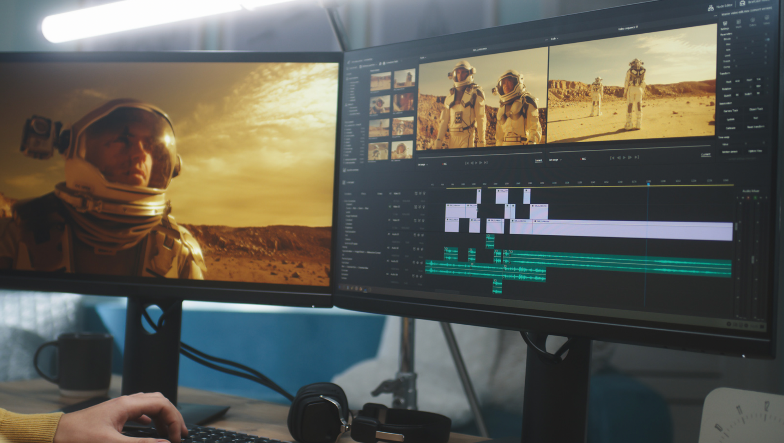Open the Node Editor icon
784x443 pixels.
(711, 7)
